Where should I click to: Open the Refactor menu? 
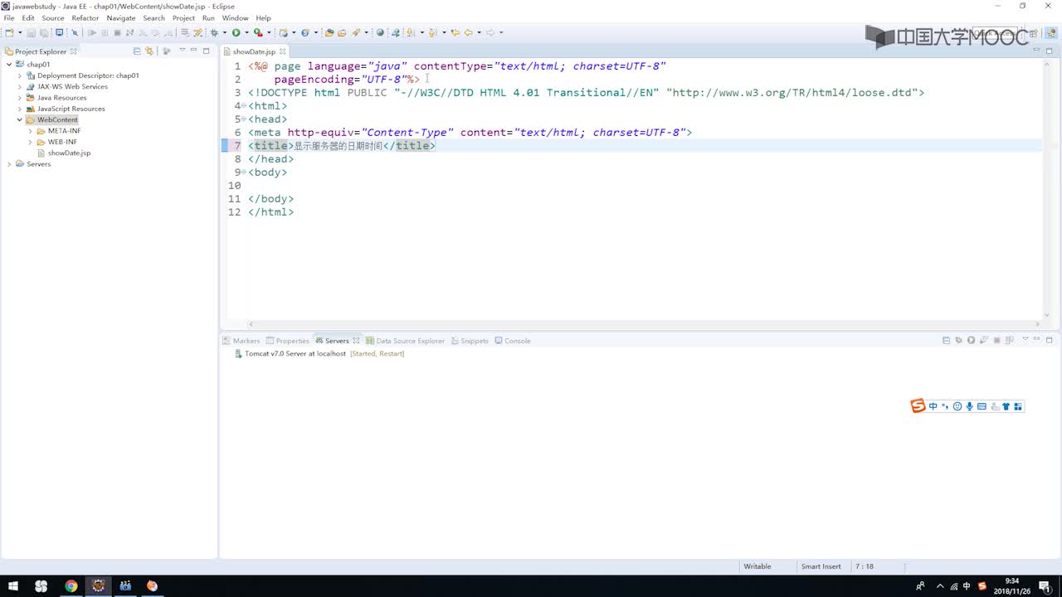click(x=85, y=17)
